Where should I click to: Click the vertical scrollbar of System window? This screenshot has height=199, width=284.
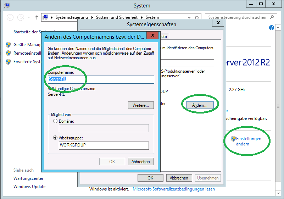click(277, 106)
